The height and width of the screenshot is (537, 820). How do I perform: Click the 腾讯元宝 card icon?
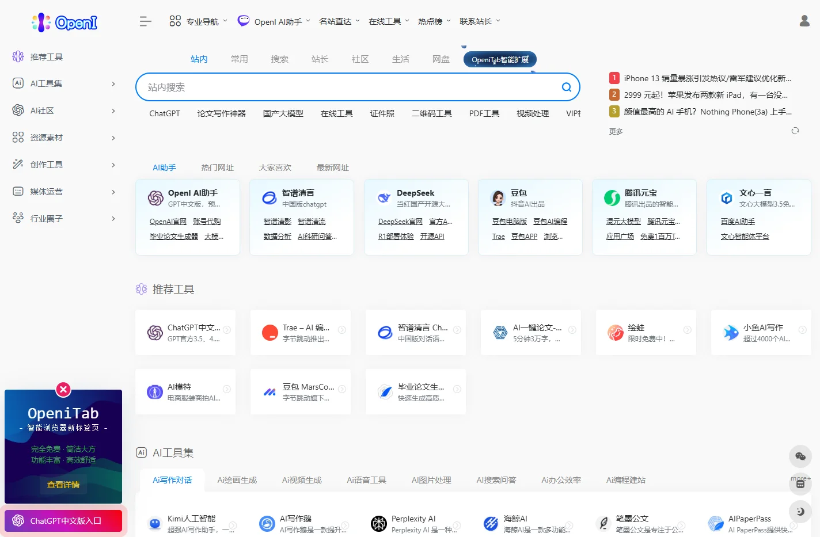click(612, 198)
